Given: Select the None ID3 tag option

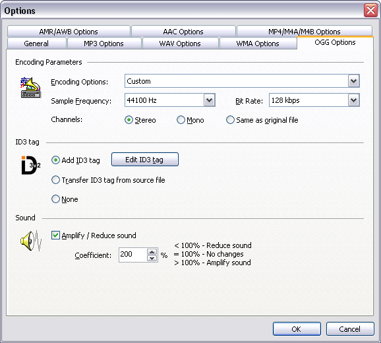Looking at the screenshot, I should coord(55,199).
